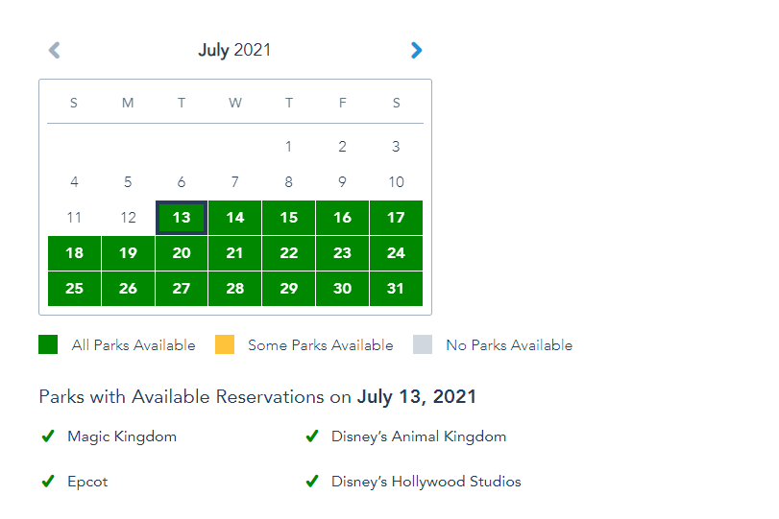Image resolution: width=779 pixels, height=519 pixels.
Task: Pick July 17 on the calendar
Action: 396,218
